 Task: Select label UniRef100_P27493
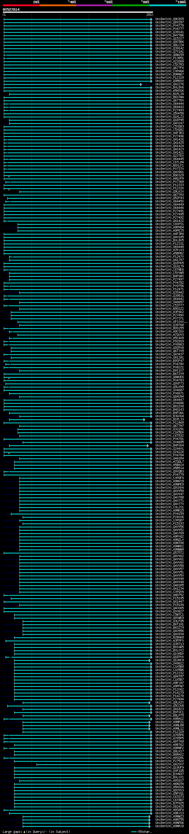[169, 110]
